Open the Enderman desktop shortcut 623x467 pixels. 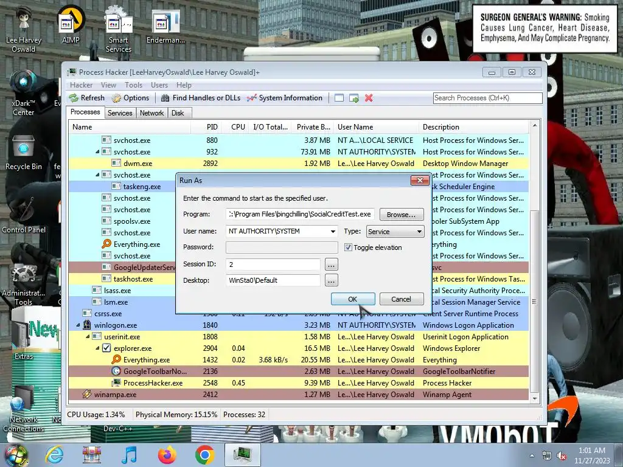tap(165, 26)
